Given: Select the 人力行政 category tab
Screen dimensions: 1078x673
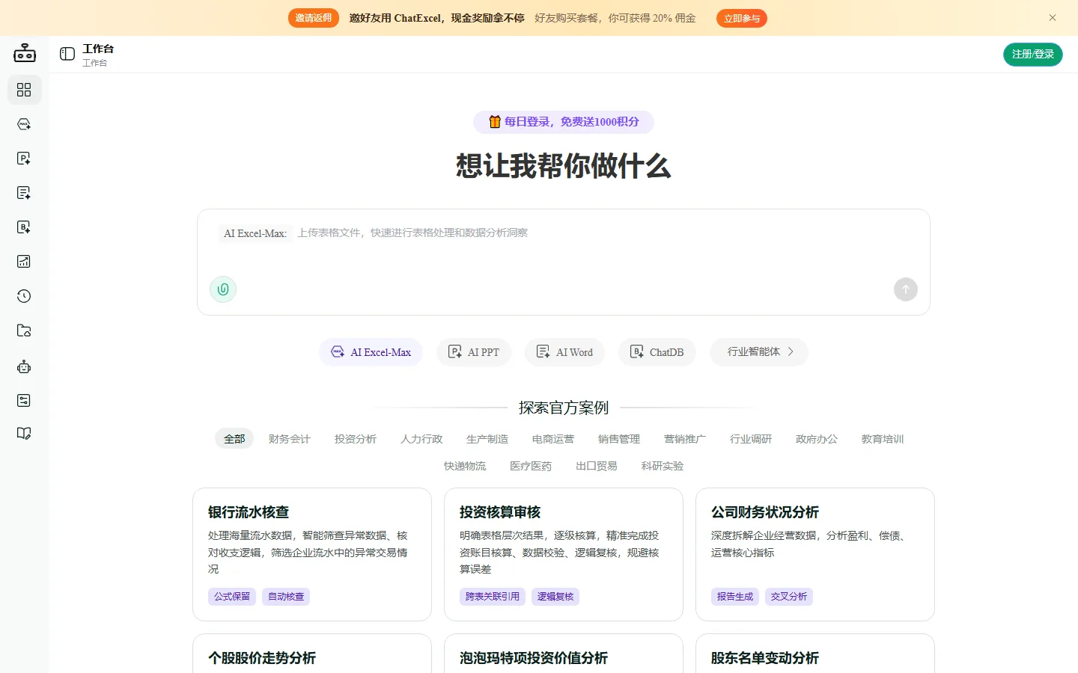Looking at the screenshot, I should (421, 439).
